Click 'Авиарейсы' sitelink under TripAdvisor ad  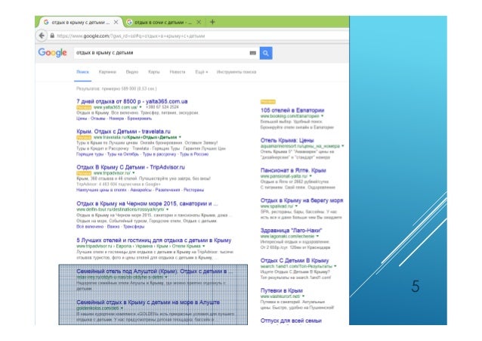141,190
